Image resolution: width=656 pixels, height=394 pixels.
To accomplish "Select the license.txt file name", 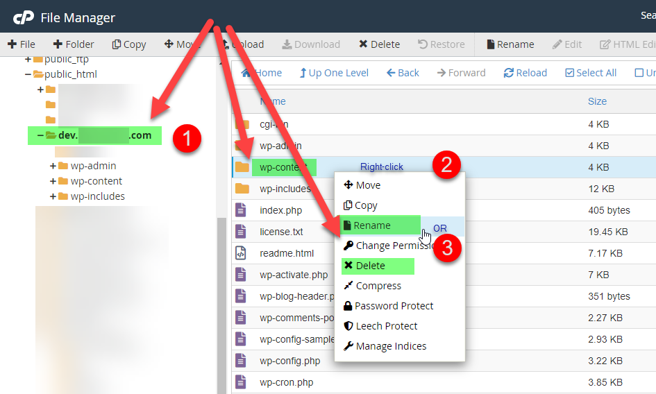I will point(281,232).
